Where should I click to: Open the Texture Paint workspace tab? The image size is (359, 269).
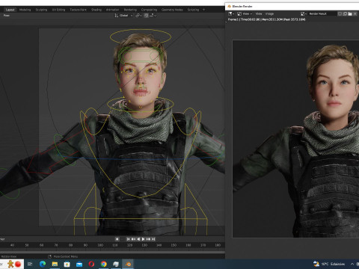[x=78, y=10]
